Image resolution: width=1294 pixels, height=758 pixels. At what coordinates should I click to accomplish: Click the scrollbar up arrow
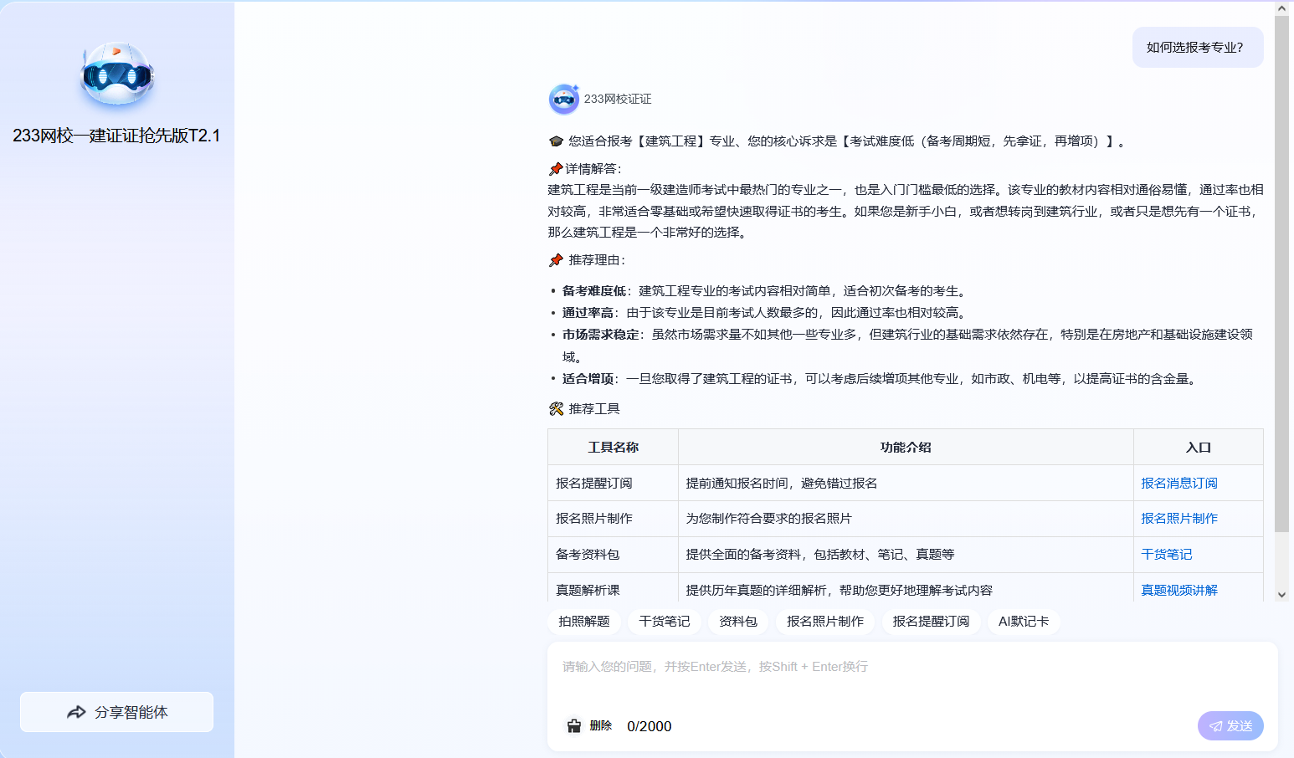coord(1281,9)
